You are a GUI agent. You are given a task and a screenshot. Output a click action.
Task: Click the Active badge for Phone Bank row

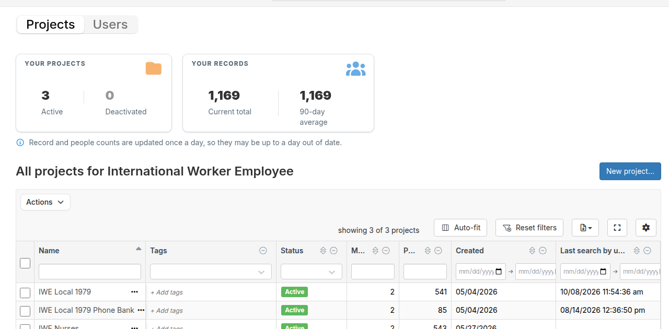tap(294, 310)
